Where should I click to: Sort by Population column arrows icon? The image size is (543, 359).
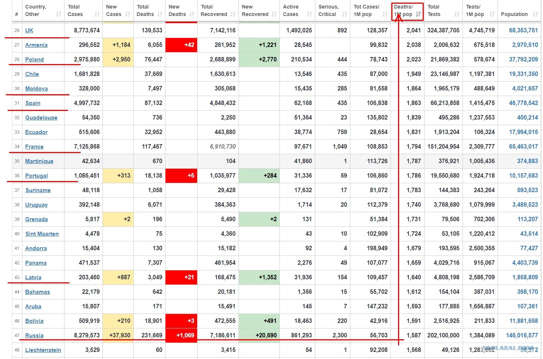(x=536, y=14)
